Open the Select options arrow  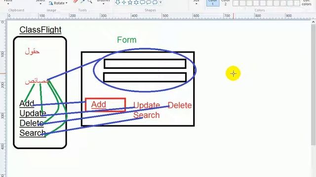coord(40,3)
